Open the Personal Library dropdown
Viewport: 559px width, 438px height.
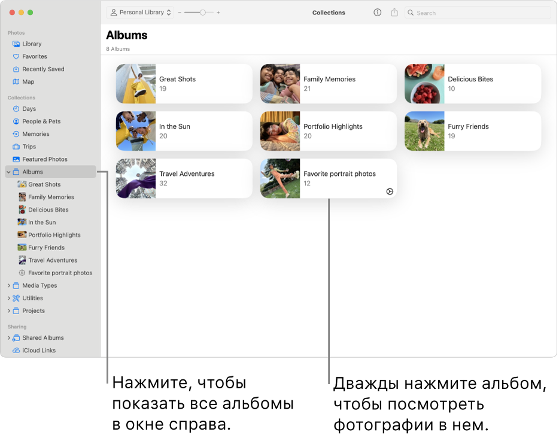coord(141,13)
